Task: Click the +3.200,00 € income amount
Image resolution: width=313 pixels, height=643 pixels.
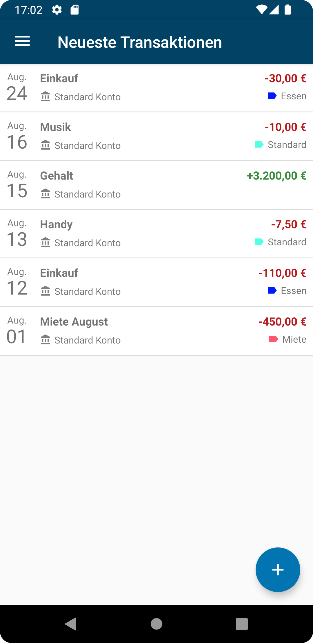Action: pyautogui.click(x=276, y=176)
